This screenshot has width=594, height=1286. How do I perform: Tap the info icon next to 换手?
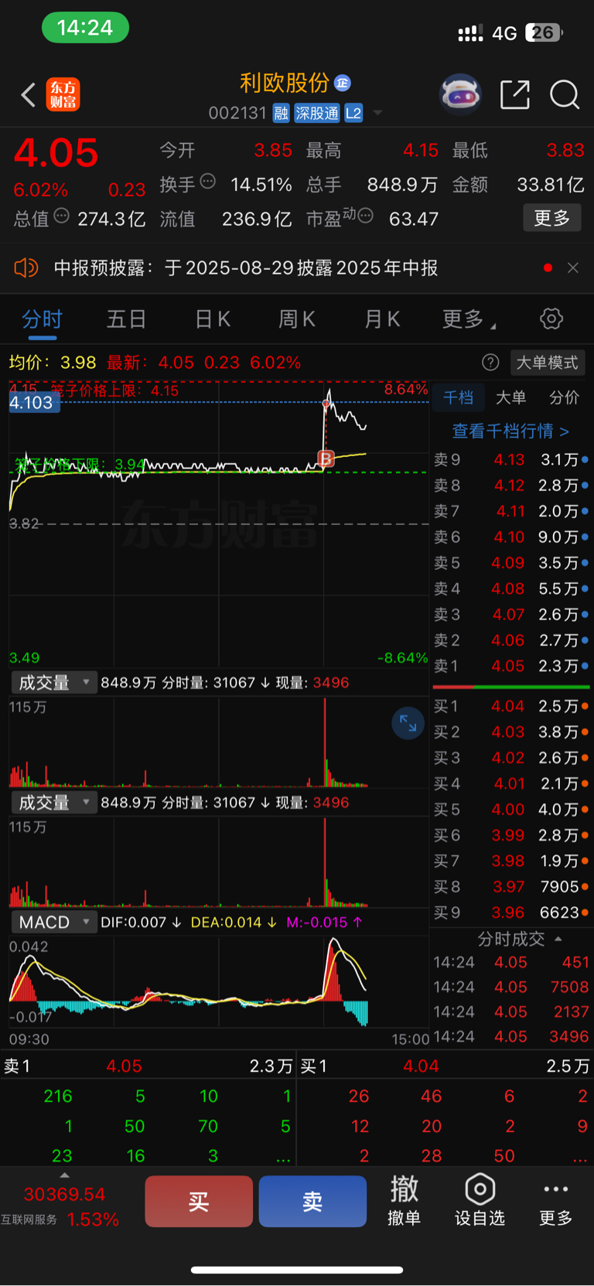tap(207, 182)
